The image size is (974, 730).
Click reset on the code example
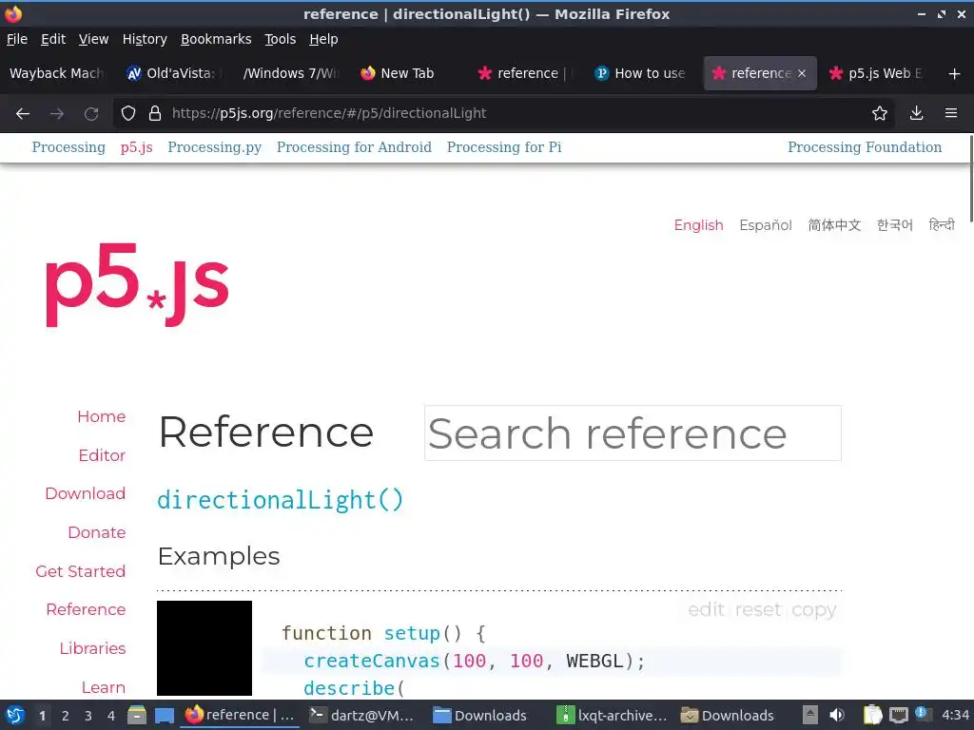(758, 609)
